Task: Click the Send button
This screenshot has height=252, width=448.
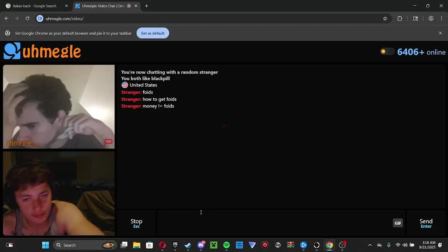Action: (x=426, y=223)
